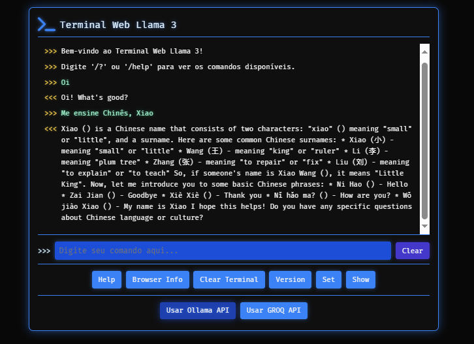Viewport: 474px width, 344px height.
Task: Click the terminal output scrollbar thumb
Action: point(425,141)
